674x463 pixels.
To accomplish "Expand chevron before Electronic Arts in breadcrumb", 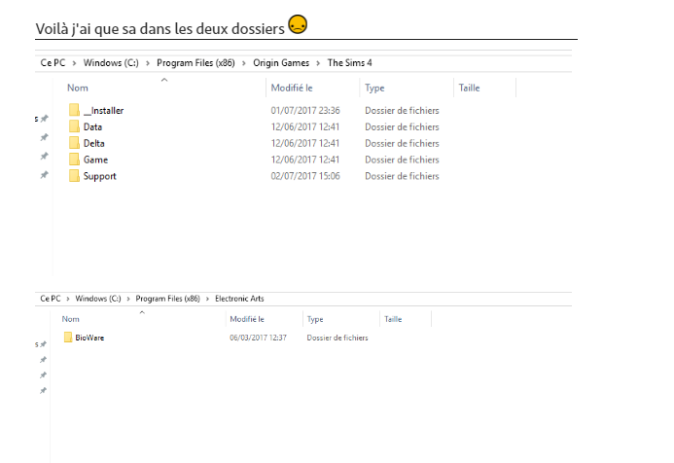I will pos(207,299).
